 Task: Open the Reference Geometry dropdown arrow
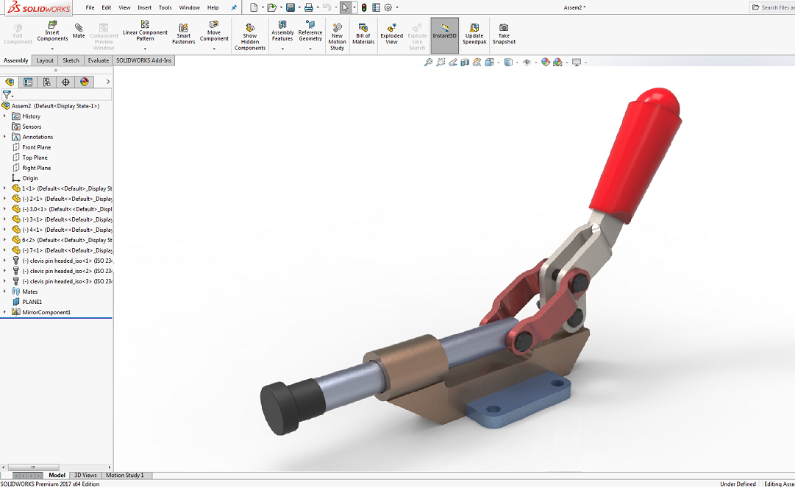click(x=310, y=49)
